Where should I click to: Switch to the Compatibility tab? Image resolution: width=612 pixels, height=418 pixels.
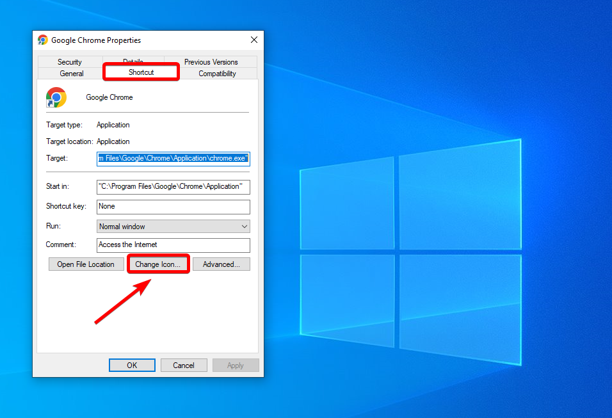[217, 74]
